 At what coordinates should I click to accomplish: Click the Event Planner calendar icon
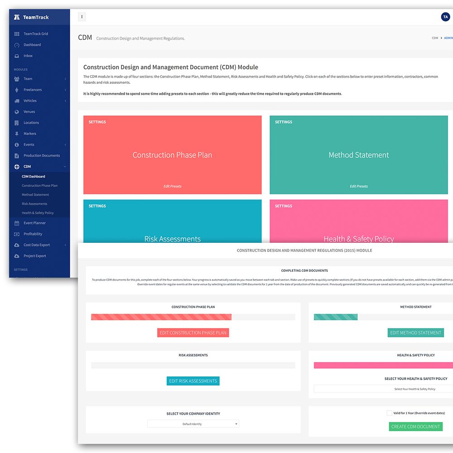point(17,223)
